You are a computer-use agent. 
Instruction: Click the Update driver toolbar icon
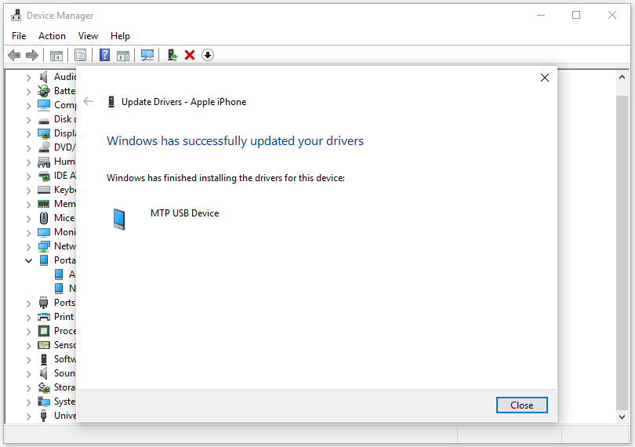[x=172, y=55]
